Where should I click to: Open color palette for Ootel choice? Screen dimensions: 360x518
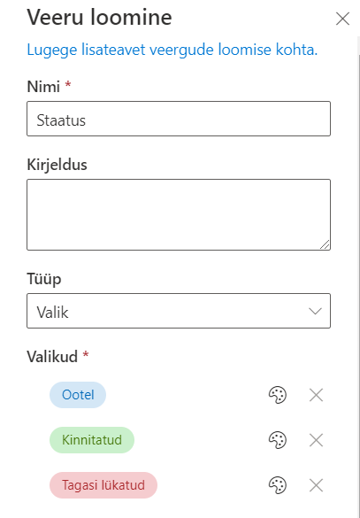pyautogui.click(x=278, y=395)
